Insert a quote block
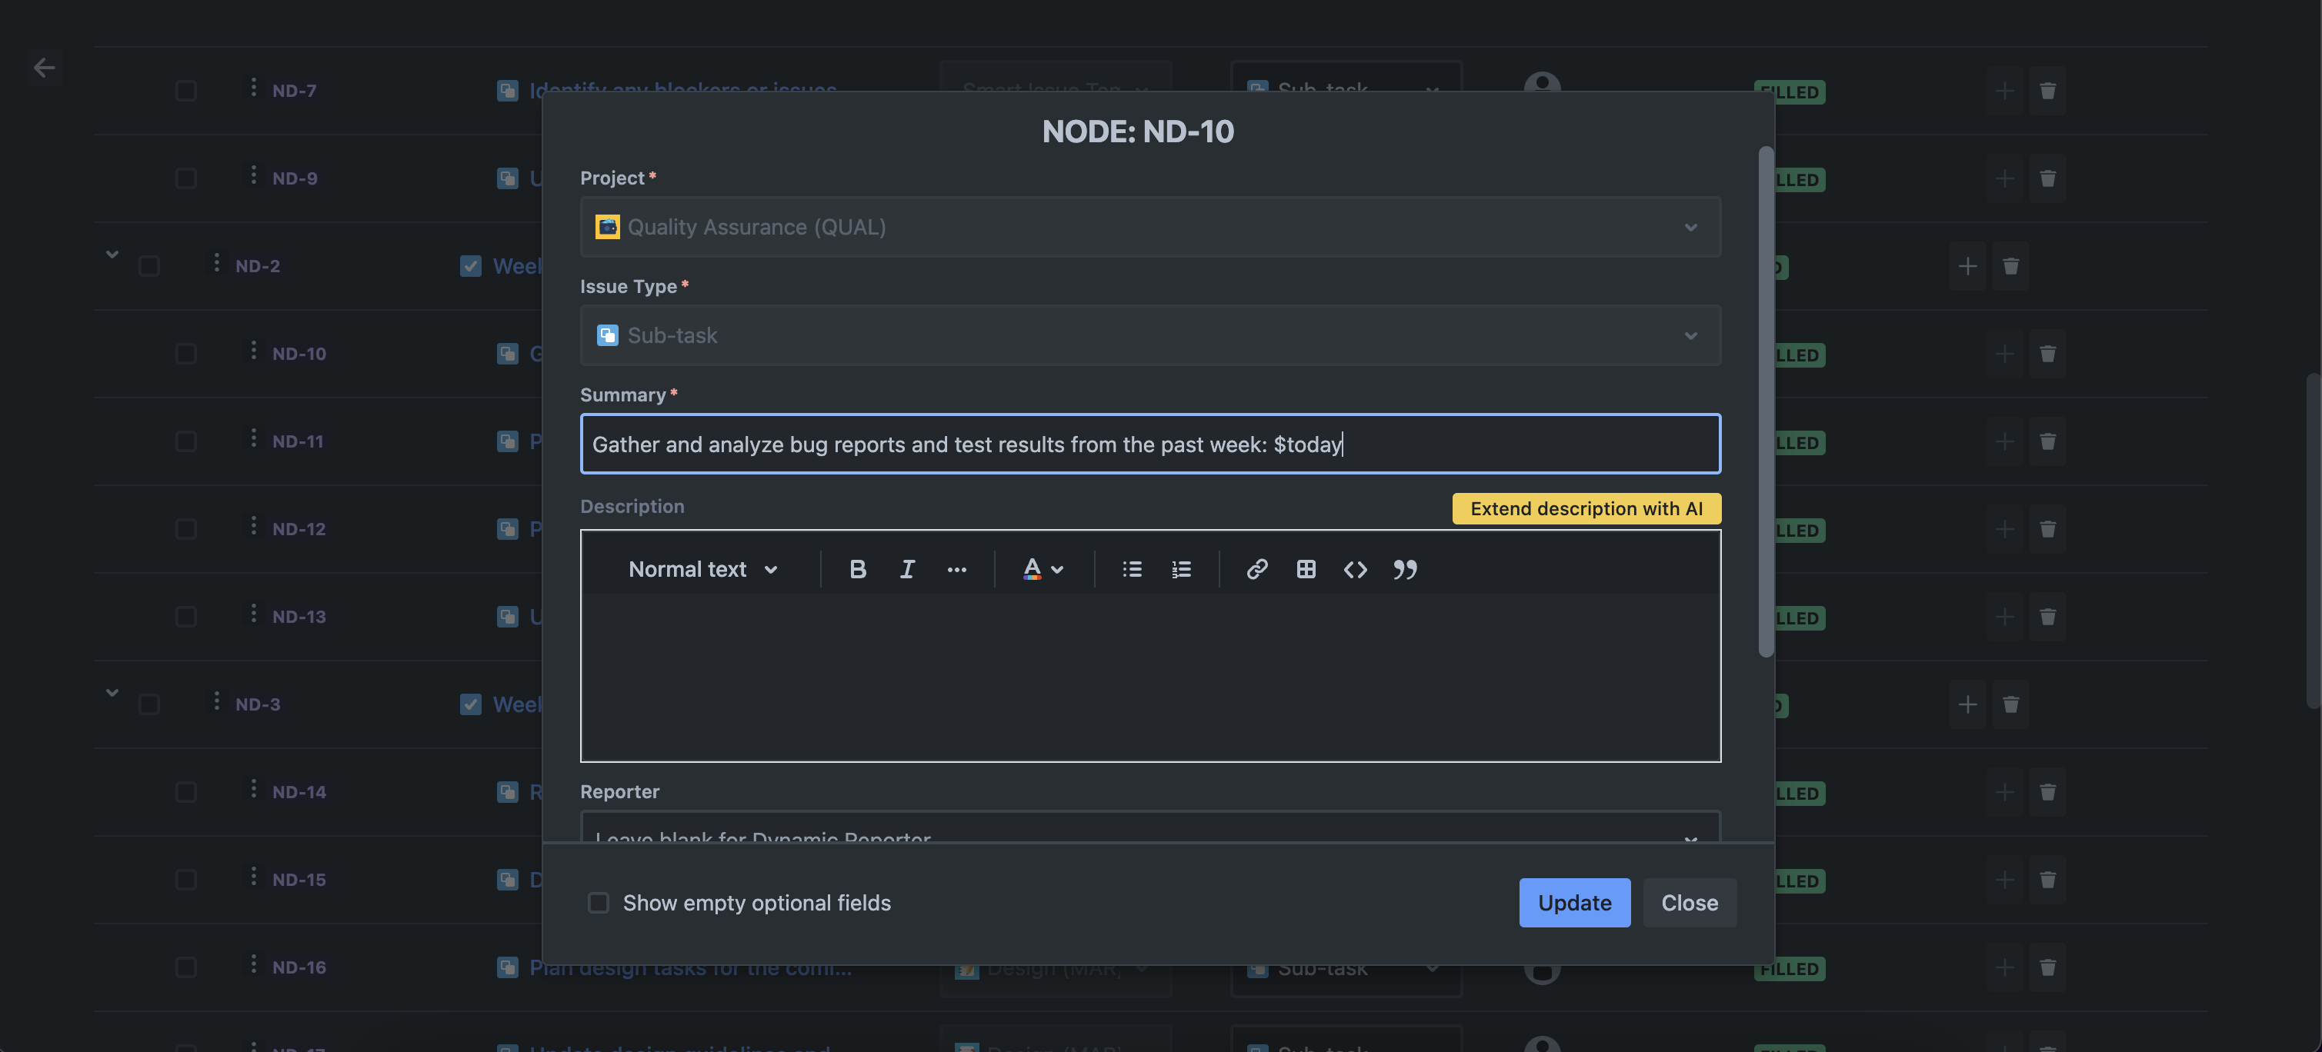Image resolution: width=2322 pixels, height=1052 pixels. [1404, 569]
